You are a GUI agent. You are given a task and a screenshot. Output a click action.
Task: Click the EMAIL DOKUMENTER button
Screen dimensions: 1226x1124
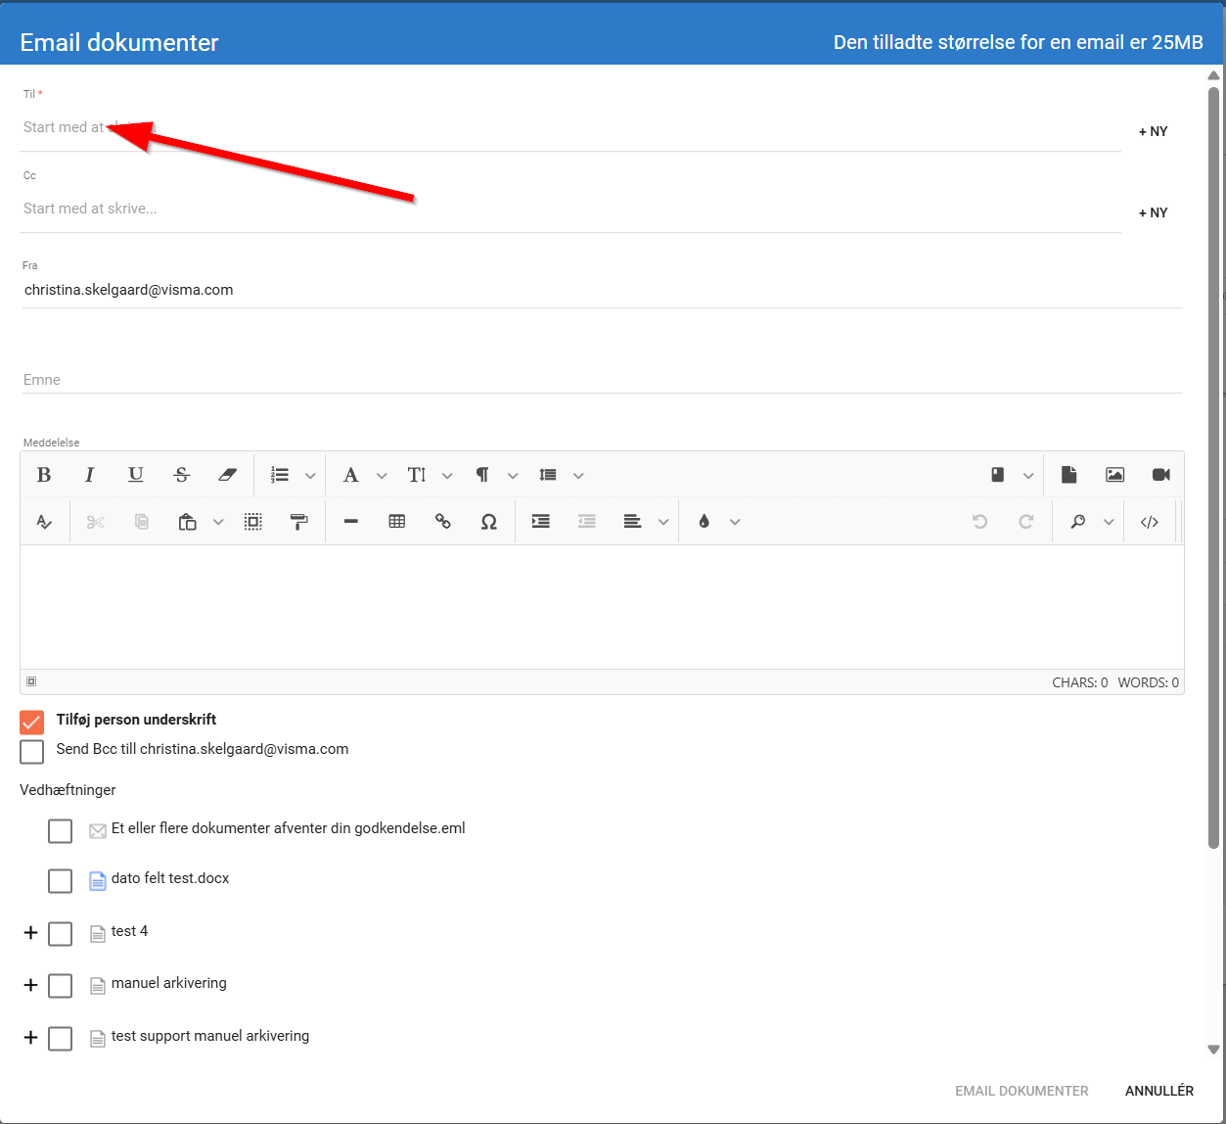click(x=1022, y=1091)
